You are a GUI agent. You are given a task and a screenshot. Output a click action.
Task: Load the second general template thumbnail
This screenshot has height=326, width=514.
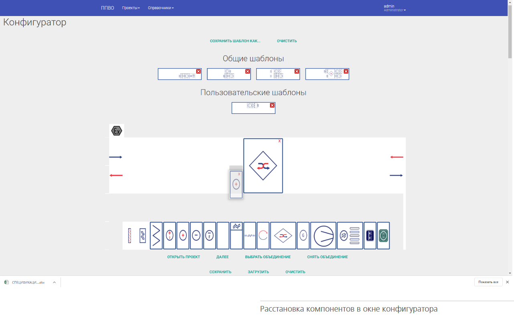pyautogui.click(x=229, y=74)
